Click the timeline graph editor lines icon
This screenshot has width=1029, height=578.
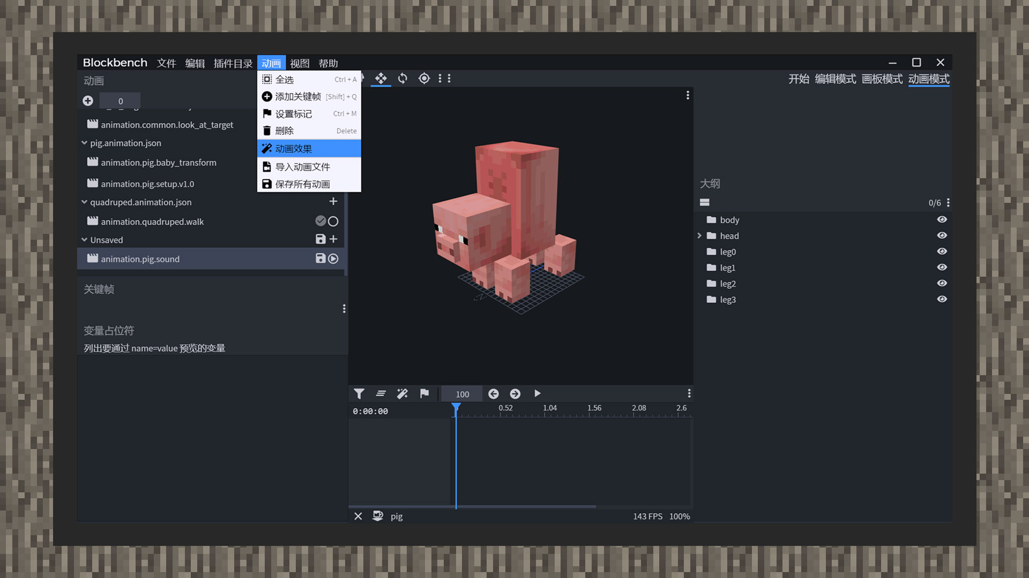(381, 394)
